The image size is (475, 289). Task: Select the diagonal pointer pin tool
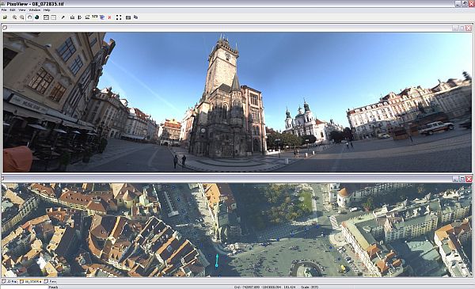pos(63,17)
